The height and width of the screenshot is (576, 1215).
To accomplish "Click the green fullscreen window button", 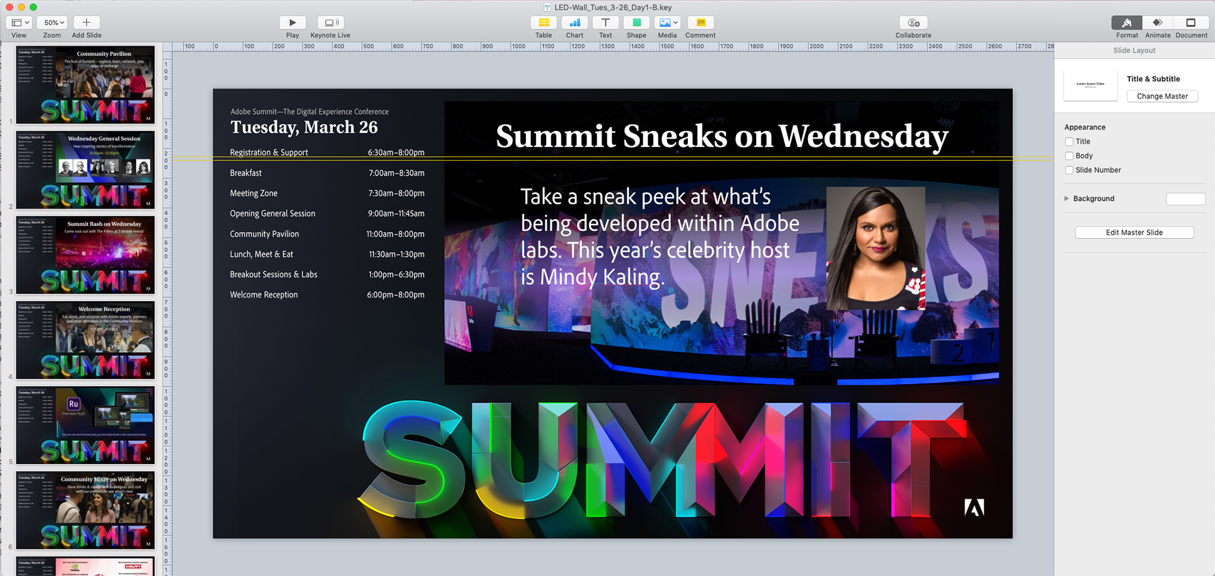I will [34, 7].
